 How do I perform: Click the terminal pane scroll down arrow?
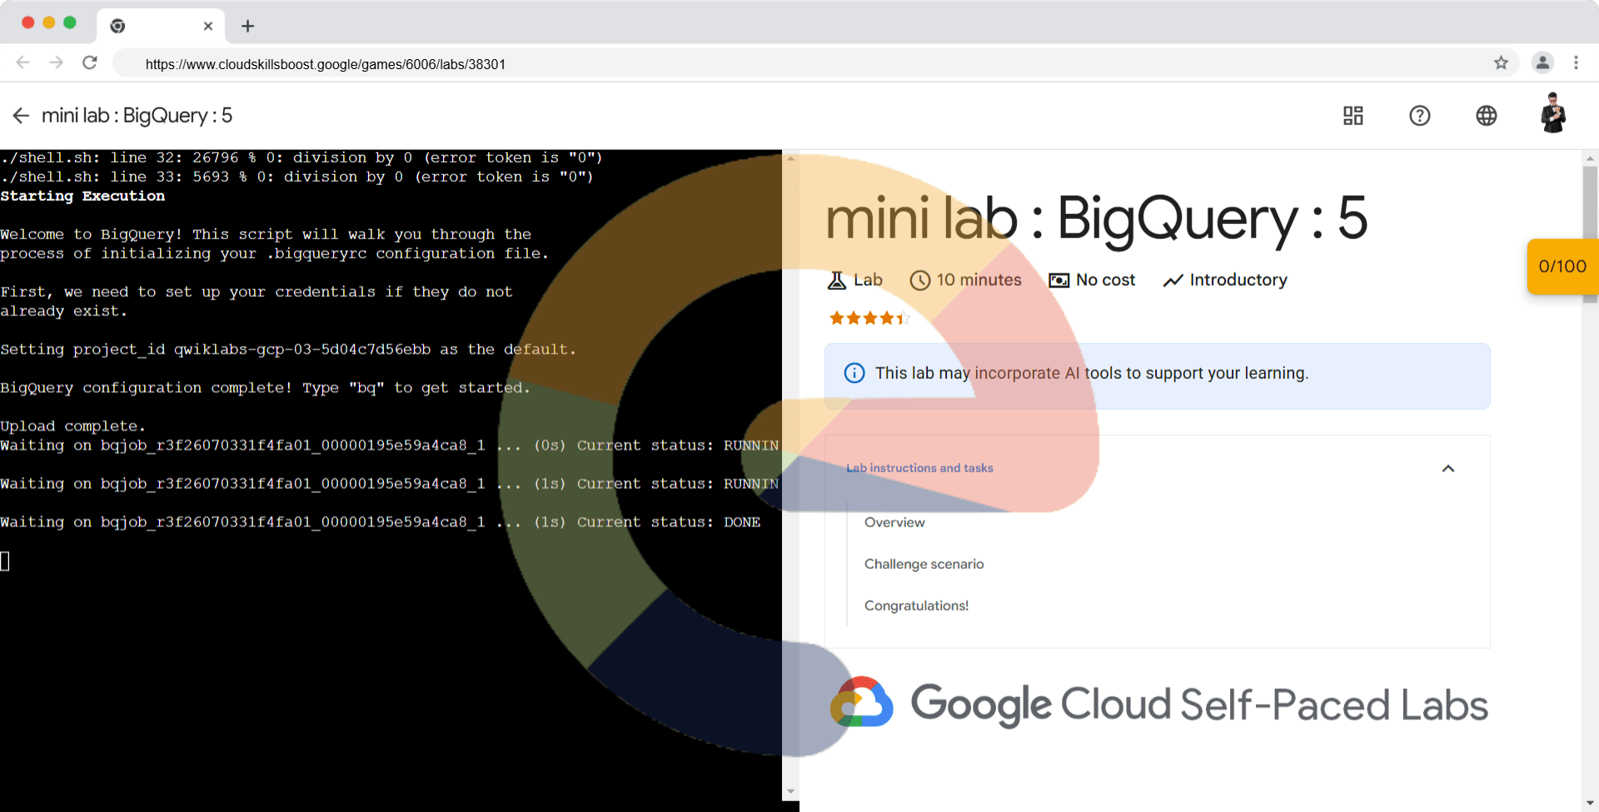(790, 792)
